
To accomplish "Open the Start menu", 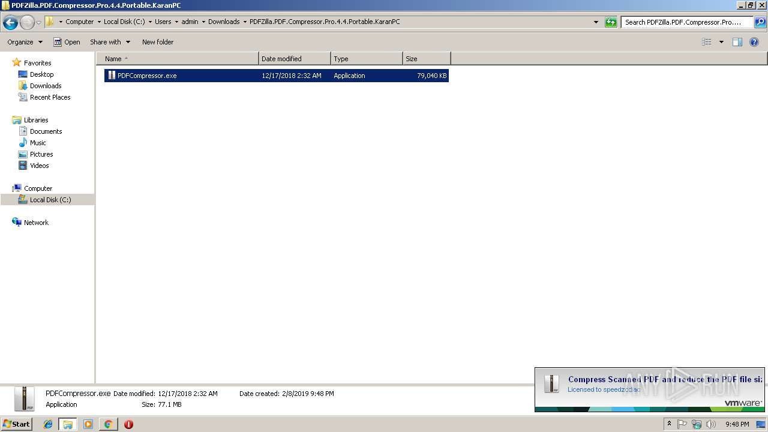I will [x=17, y=424].
